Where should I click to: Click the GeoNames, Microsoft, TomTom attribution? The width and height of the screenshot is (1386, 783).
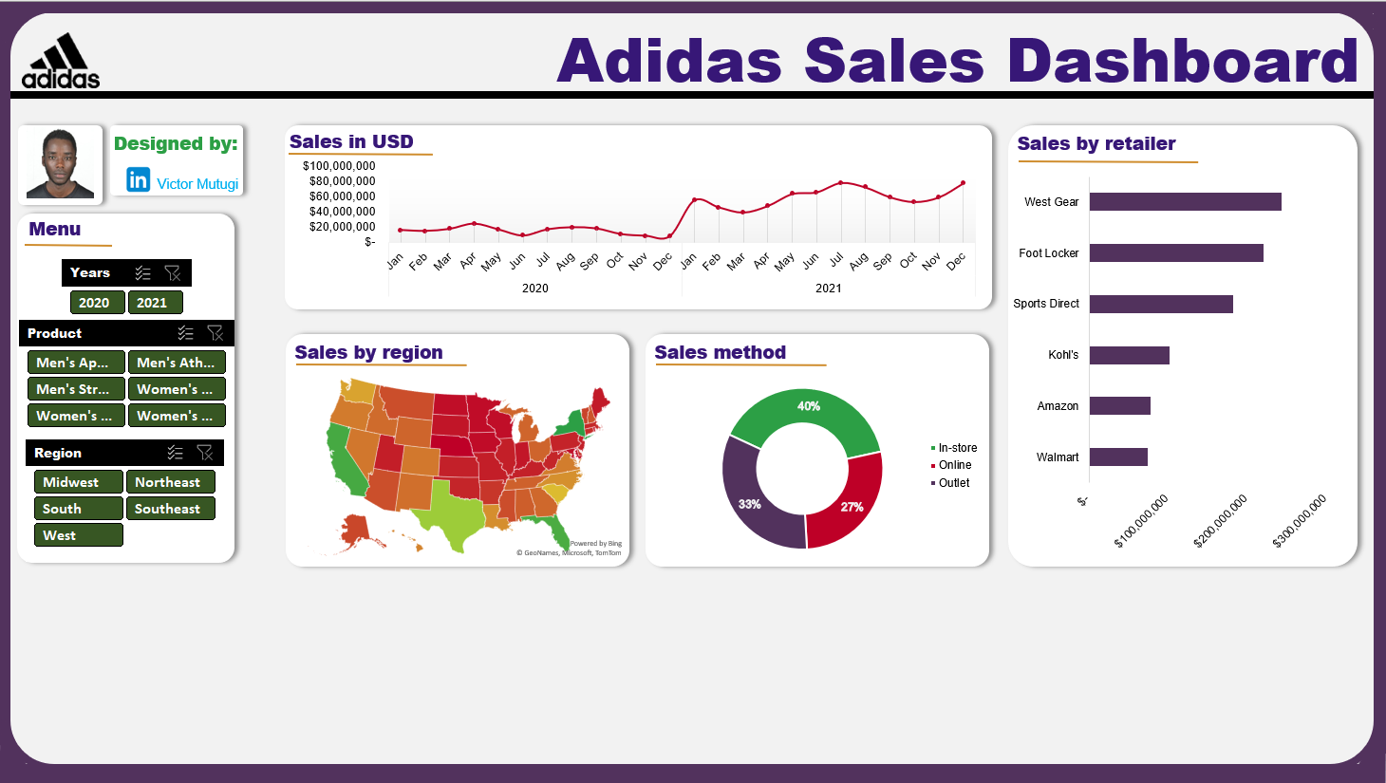point(568,551)
